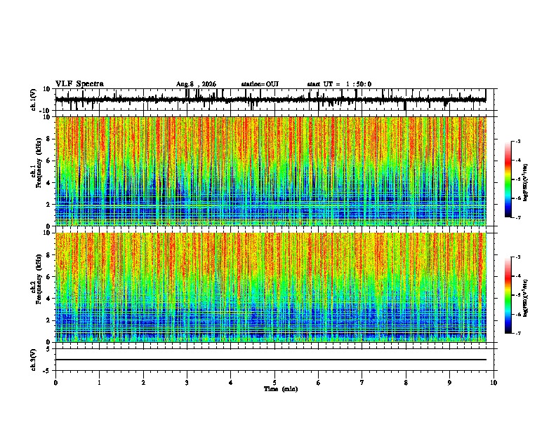
Task: Click the "2" kHz tick on ch.1 frequency axis
Action: pos(48,205)
